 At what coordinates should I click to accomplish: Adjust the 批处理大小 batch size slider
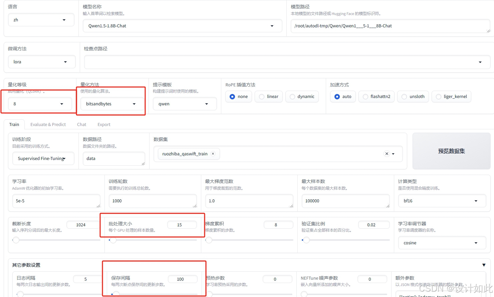point(153,240)
